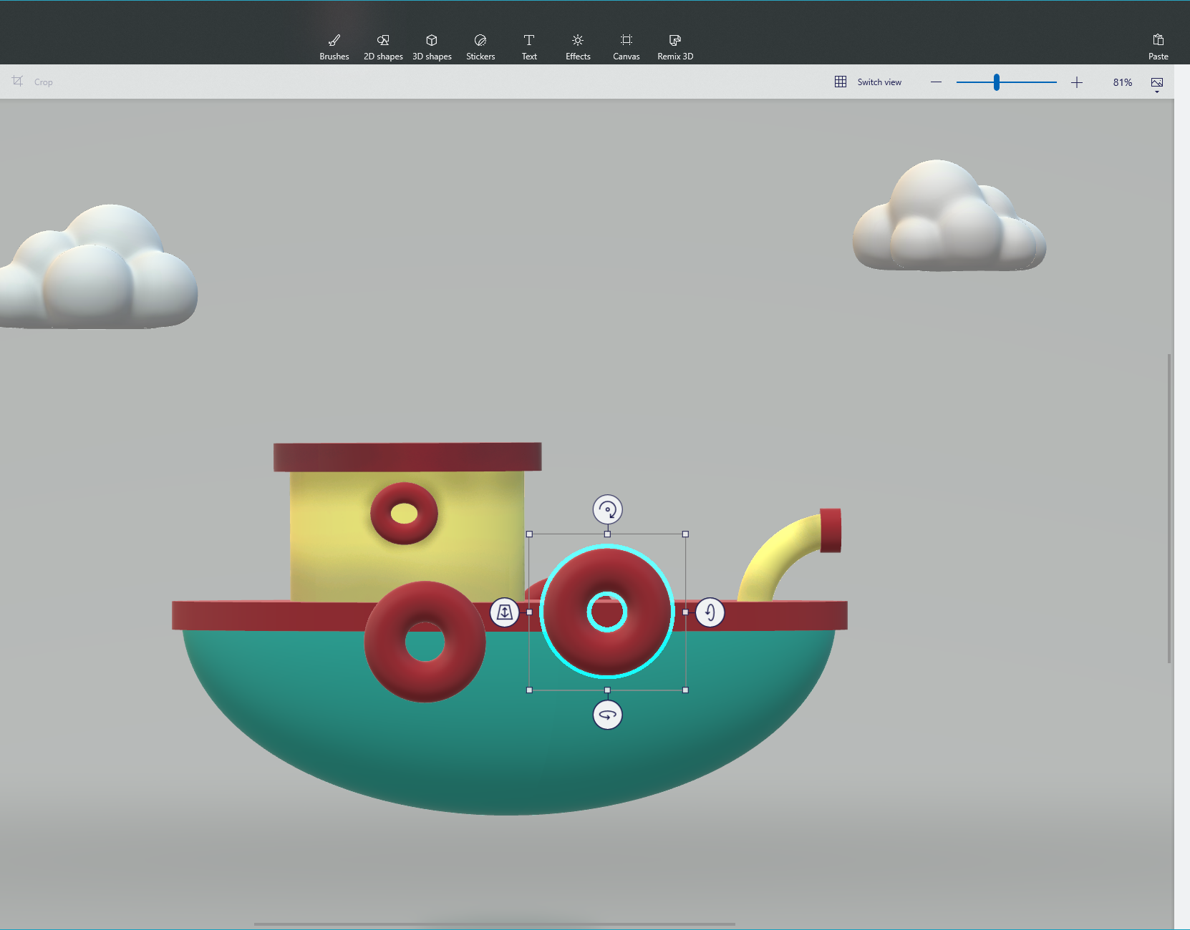
Task: Toggle Switch view mode
Action: click(869, 82)
